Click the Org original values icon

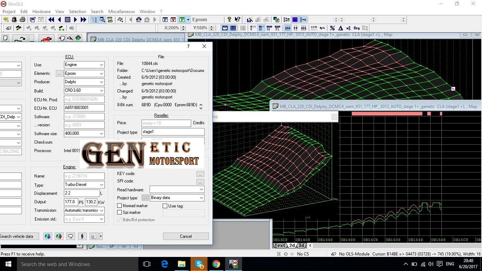[357, 28]
